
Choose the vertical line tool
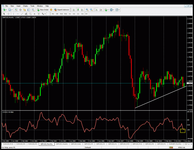pos(13,14)
